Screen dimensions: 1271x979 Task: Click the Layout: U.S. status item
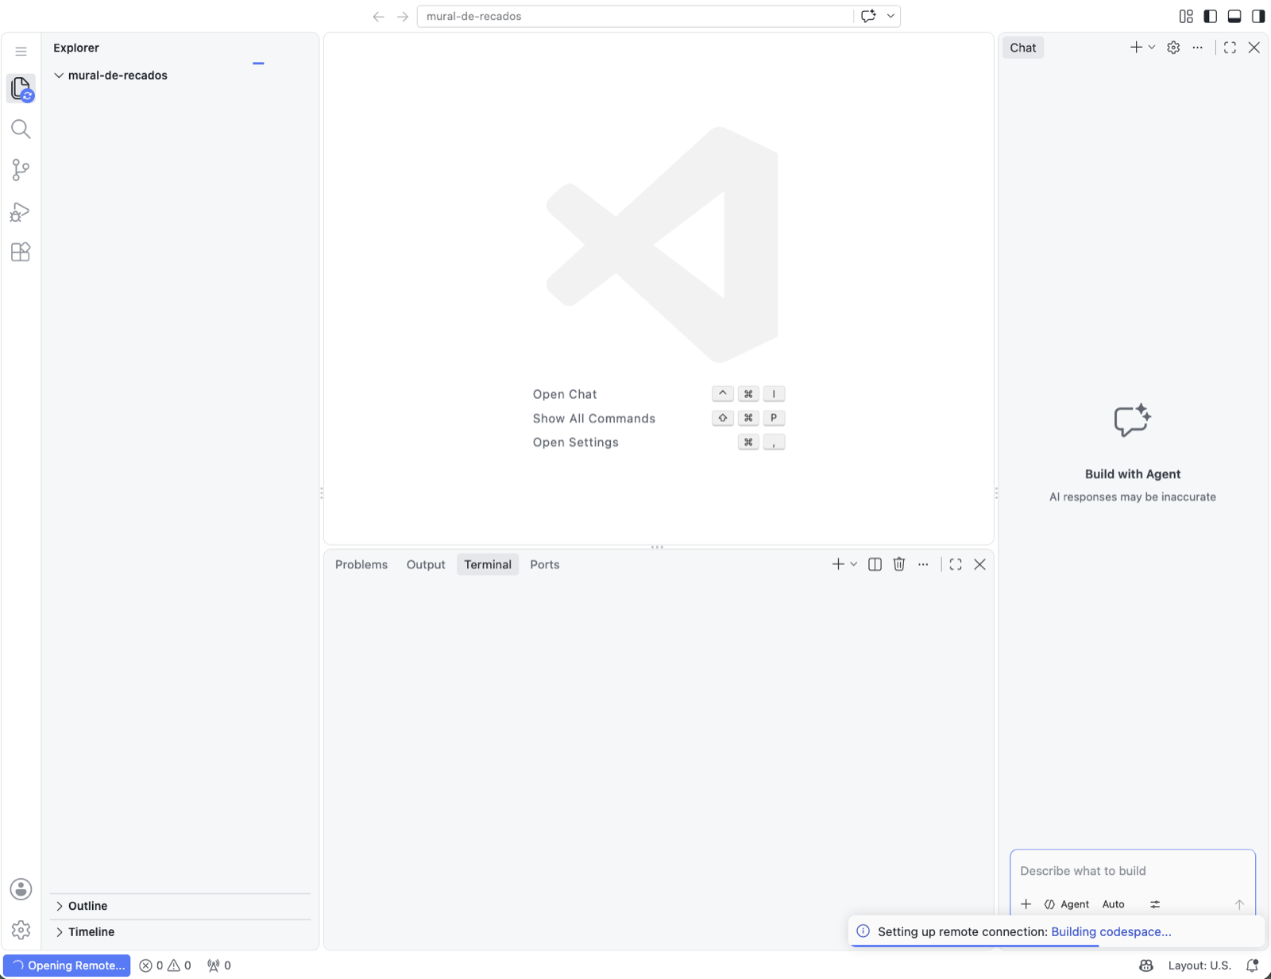coord(1200,965)
